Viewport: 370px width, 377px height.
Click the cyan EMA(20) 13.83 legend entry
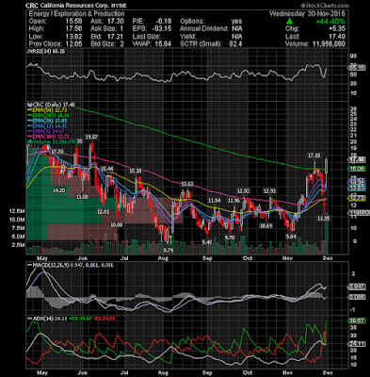(x=47, y=121)
